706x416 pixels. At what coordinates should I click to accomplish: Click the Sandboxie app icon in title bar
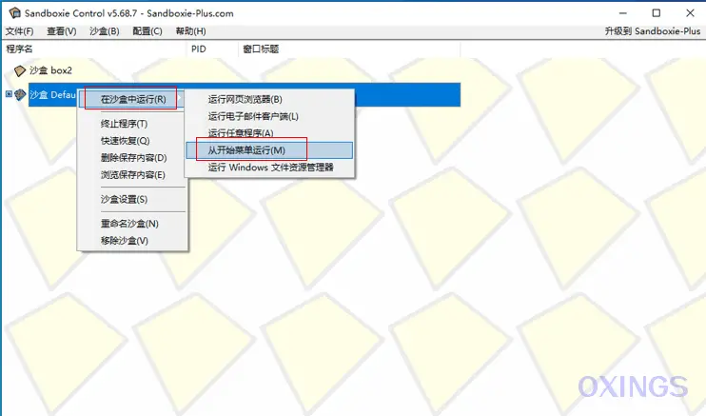point(15,13)
